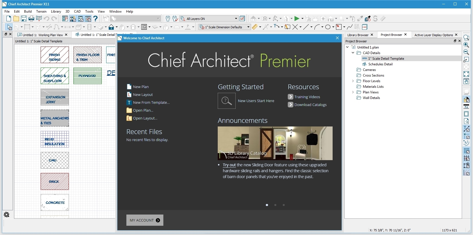This screenshot has width=473, height=235.
Task: Click the Open folder toolbar icon
Action: pos(16,19)
